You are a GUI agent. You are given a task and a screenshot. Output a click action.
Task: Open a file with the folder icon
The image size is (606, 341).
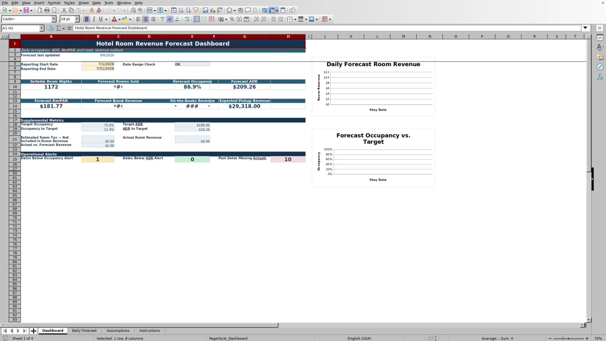[15, 10]
